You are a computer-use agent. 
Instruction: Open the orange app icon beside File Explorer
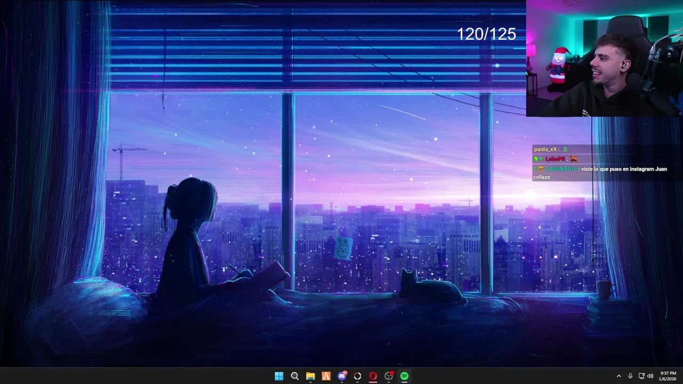[x=326, y=376]
